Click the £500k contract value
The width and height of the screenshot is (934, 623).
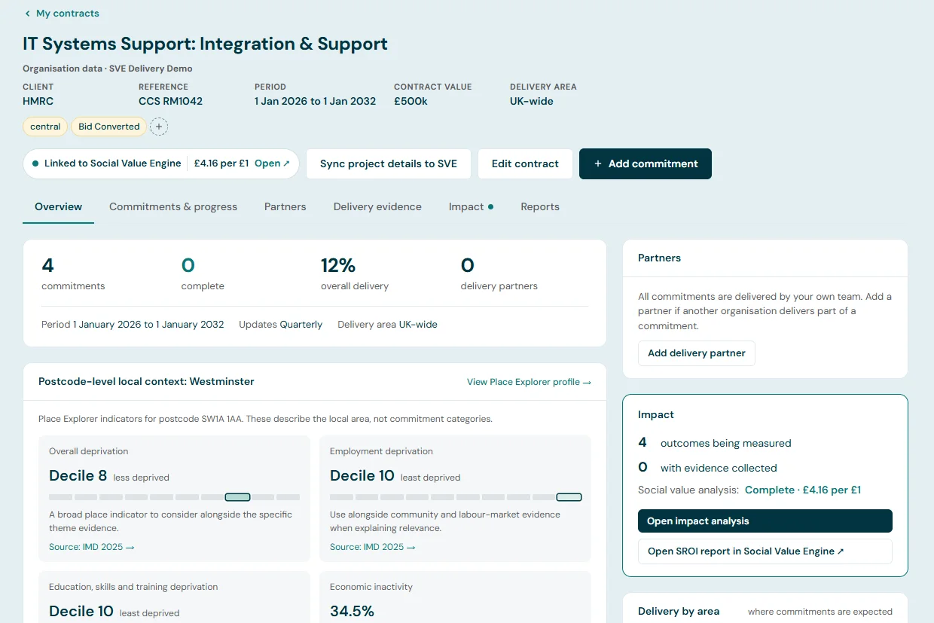(411, 101)
